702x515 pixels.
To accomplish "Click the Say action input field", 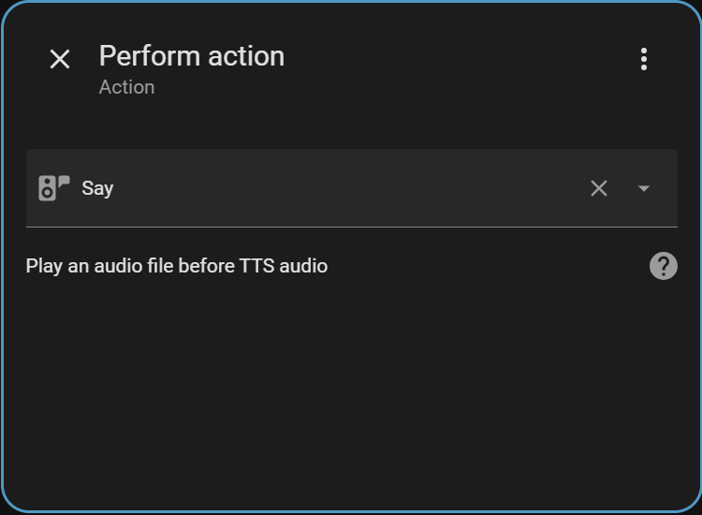I will [328, 188].
